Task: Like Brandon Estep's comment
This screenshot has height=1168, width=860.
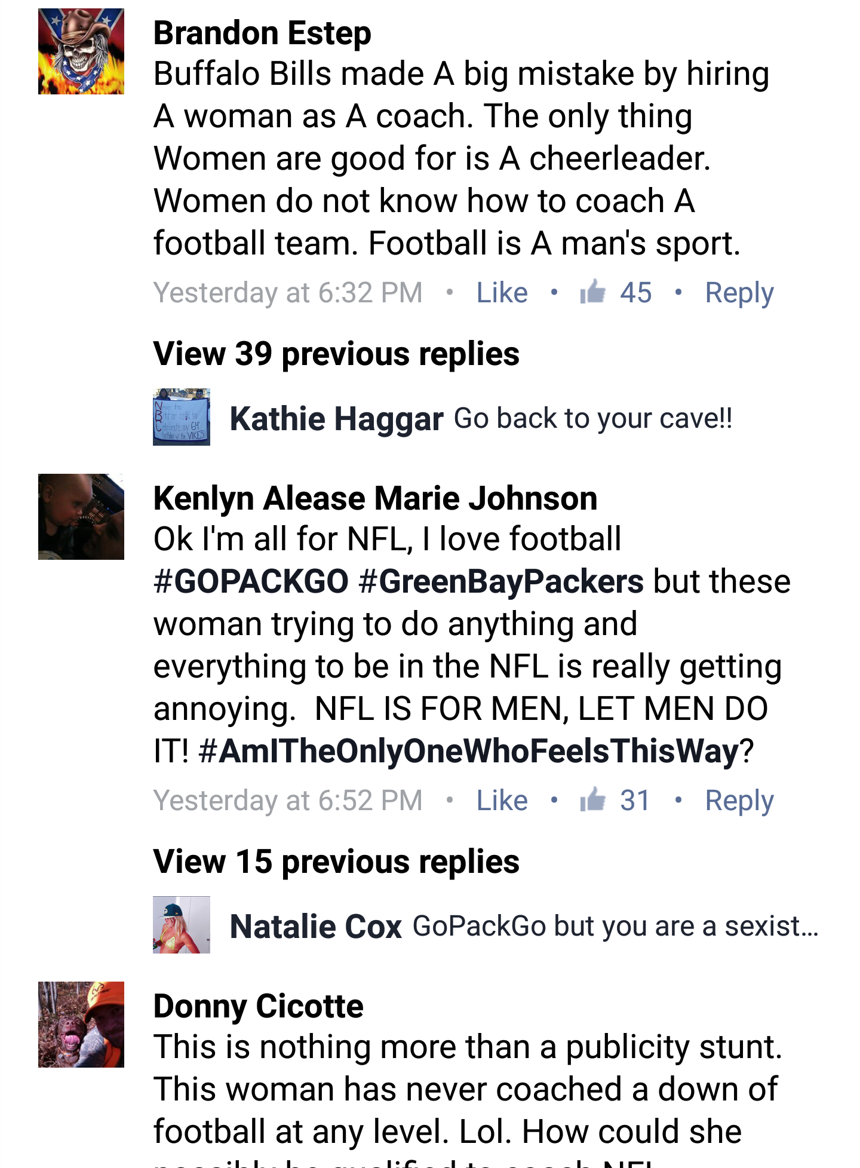Action: tap(502, 293)
